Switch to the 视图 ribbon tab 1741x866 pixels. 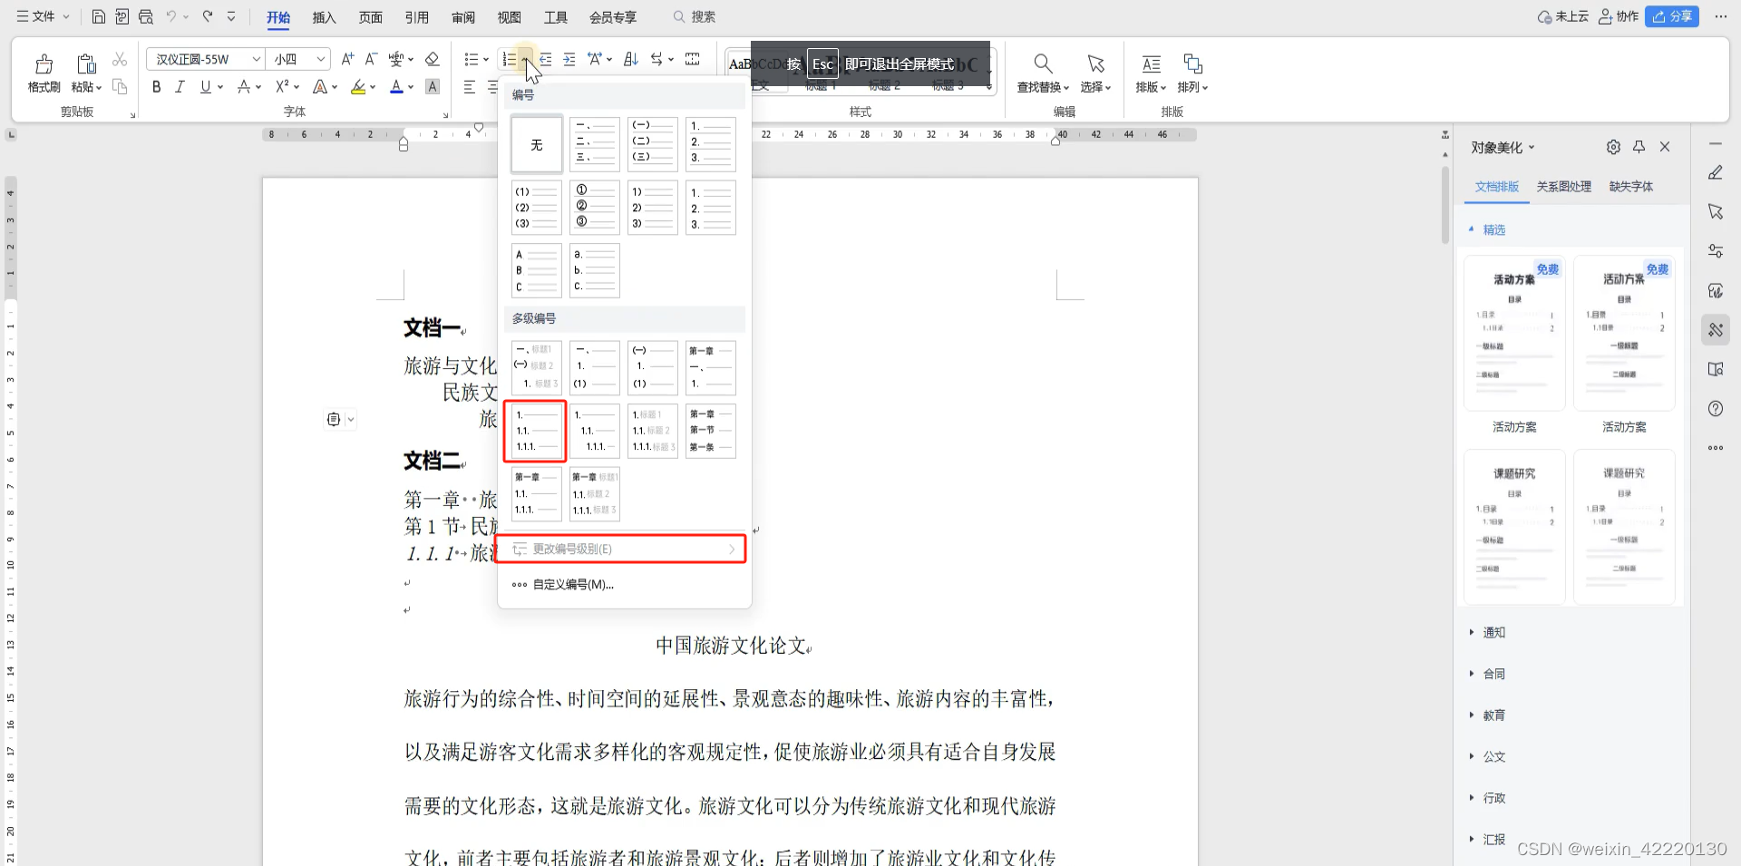click(x=510, y=17)
